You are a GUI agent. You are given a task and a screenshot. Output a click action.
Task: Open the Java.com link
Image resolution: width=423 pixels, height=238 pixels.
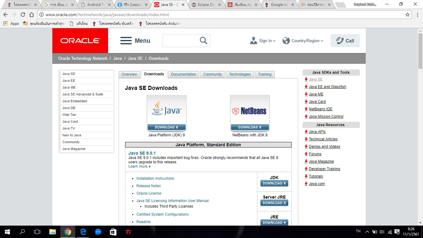pos(316,184)
